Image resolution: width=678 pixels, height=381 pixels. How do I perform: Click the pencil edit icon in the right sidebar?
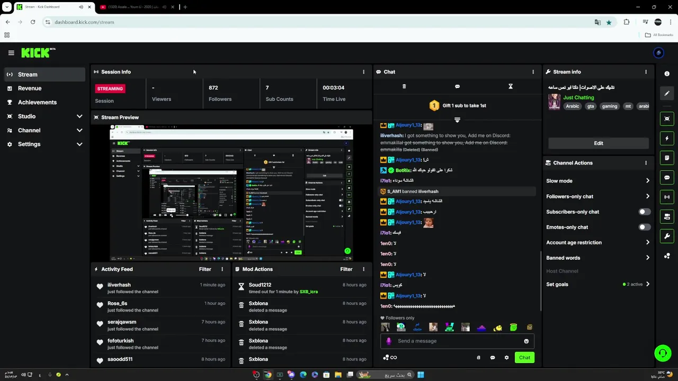[667, 93]
